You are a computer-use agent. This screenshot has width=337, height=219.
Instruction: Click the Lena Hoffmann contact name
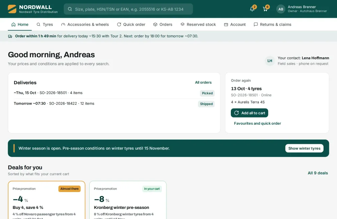click(x=315, y=58)
